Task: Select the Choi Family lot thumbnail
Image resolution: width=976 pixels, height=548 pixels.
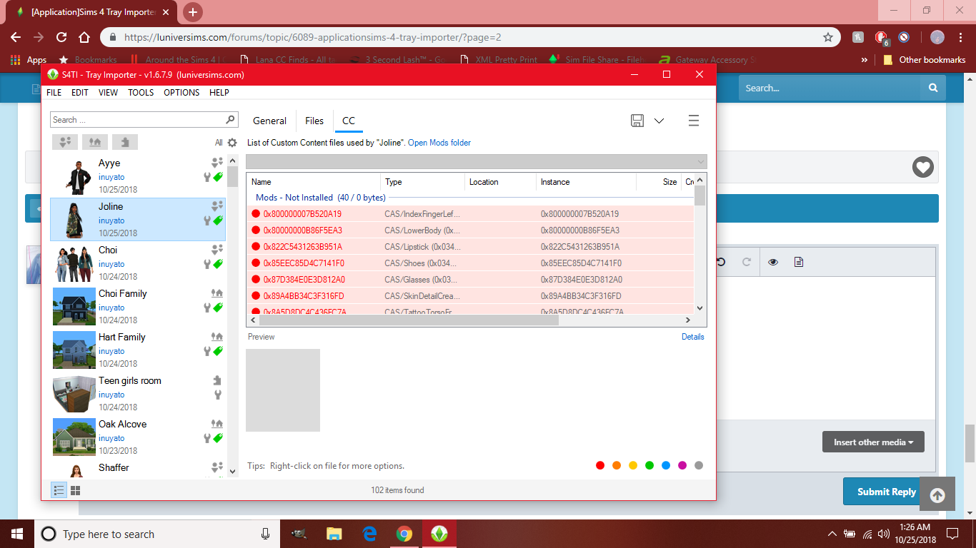Action: (x=74, y=306)
